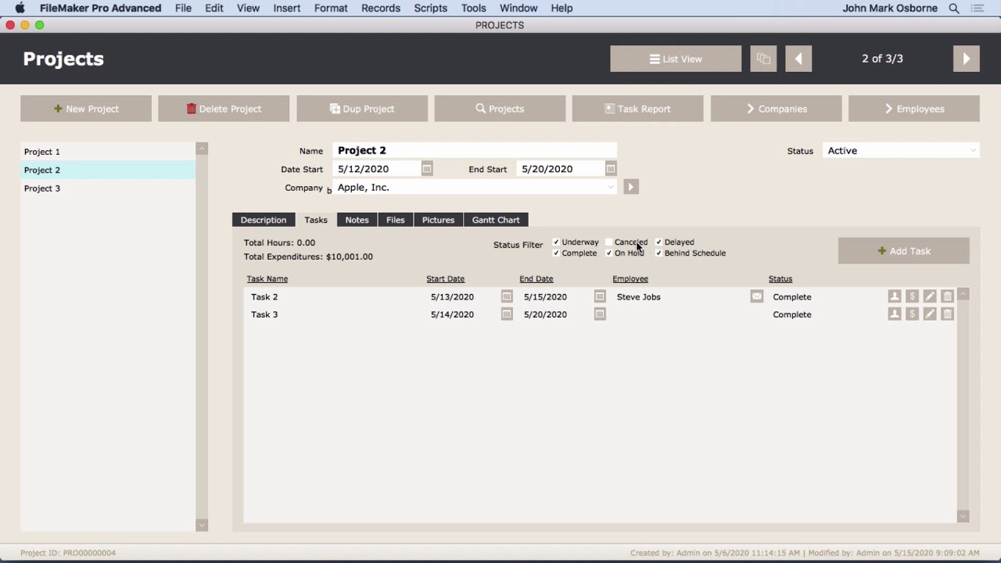The height and width of the screenshot is (563, 1001).
Task: Uncheck the Behind Schedule status filter
Action: (x=658, y=253)
